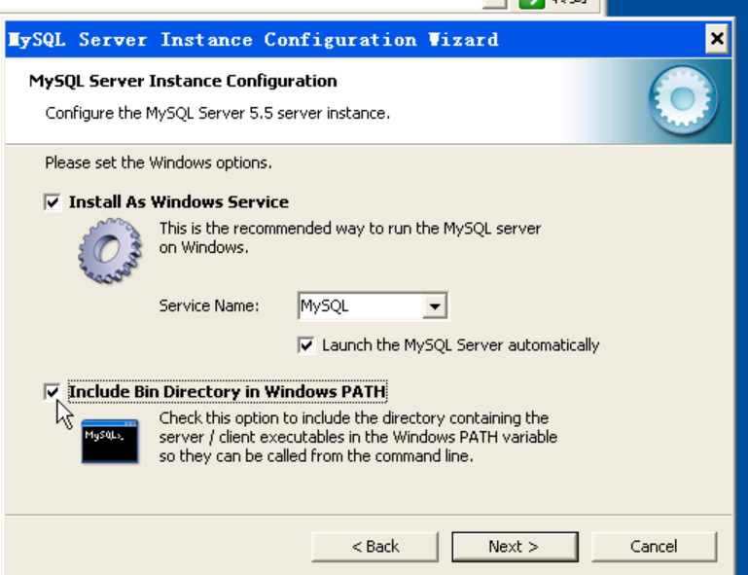Click the 'This is the recommended way' description
The image size is (748, 575).
pyautogui.click(x=349, y=237)
